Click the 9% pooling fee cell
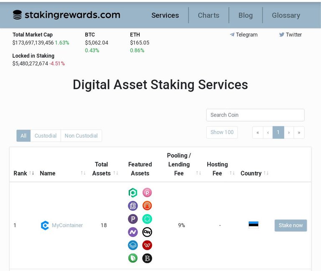 pos(181,225)
